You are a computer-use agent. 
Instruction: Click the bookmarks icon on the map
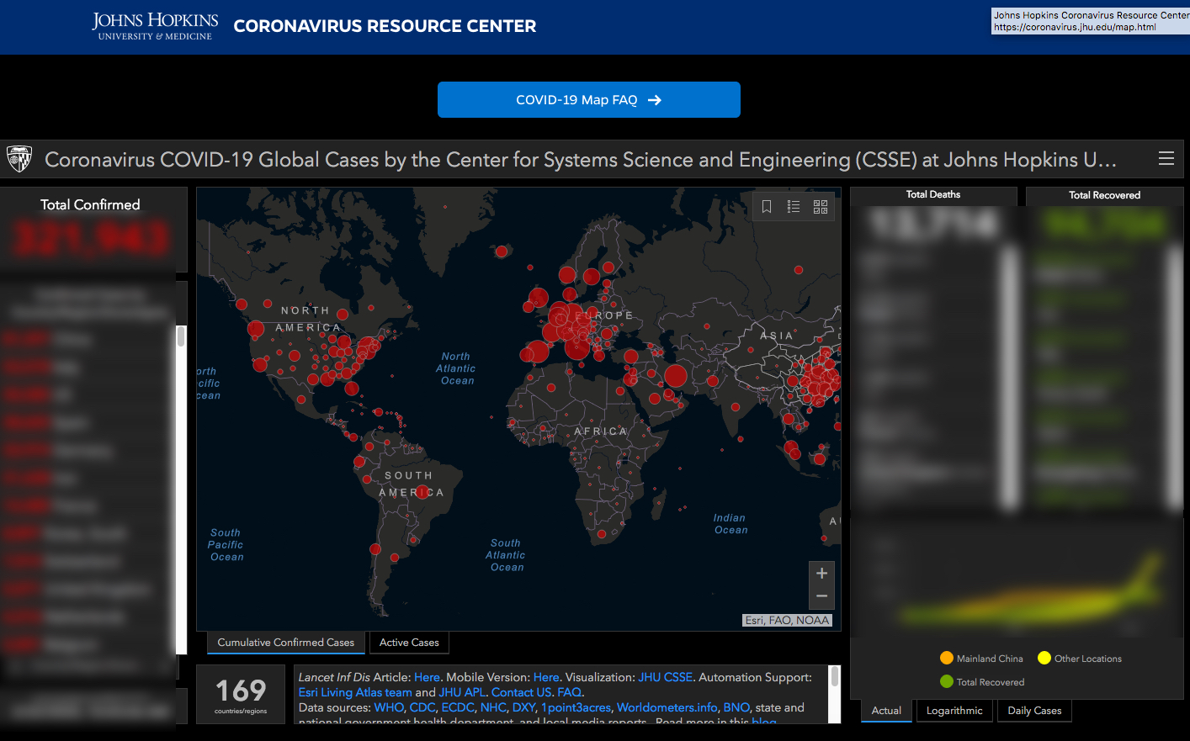click(x=767, y=207)
